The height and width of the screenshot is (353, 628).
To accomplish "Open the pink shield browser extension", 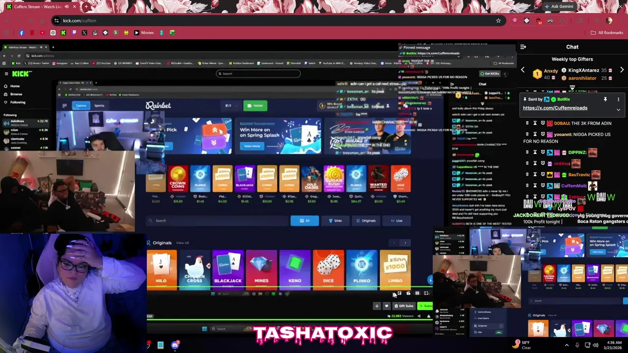I will 515,21.
